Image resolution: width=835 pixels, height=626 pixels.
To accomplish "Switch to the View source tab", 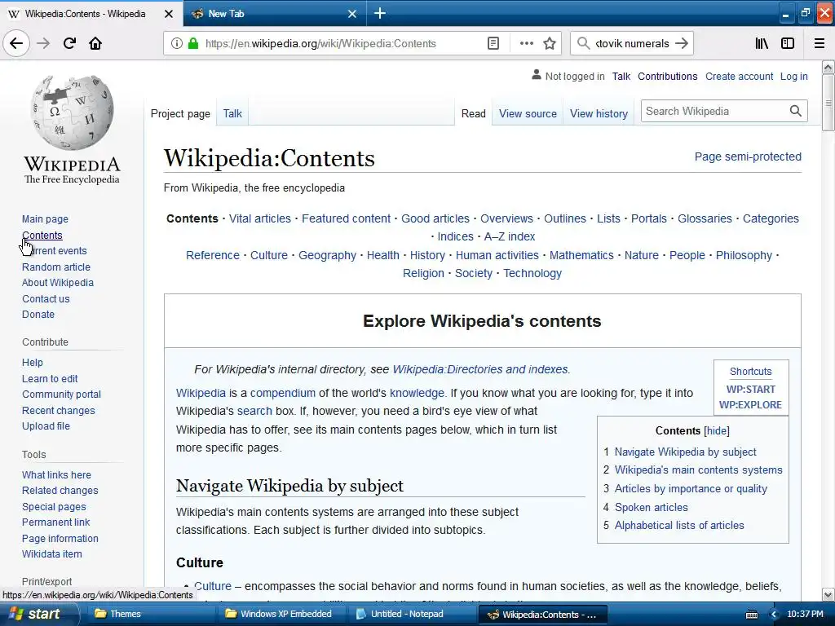I will pos(528,113).
